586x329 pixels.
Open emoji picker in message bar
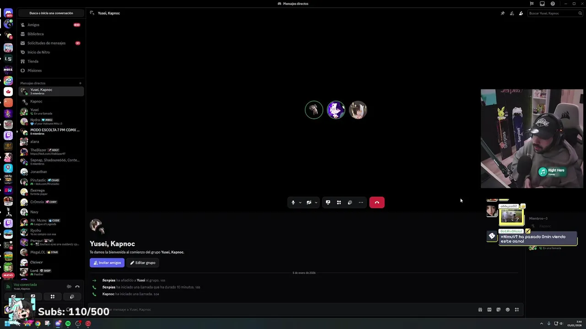(507, 310)
